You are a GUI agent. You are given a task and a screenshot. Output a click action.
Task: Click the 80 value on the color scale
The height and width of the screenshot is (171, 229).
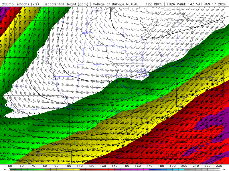pyautogui.click(x=45, y=166)
